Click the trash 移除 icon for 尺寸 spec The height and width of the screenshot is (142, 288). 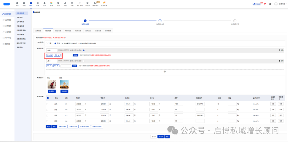pyautogui.click(x=279, y=61)
